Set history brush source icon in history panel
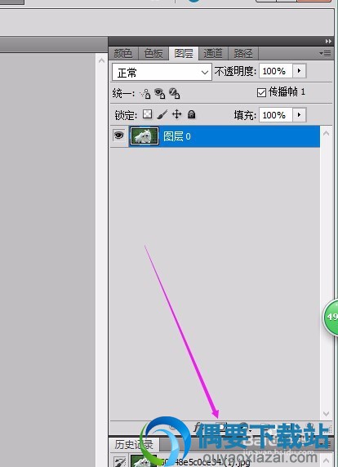The width and height of the screenshot is (338, 467). tap(120, 461)
